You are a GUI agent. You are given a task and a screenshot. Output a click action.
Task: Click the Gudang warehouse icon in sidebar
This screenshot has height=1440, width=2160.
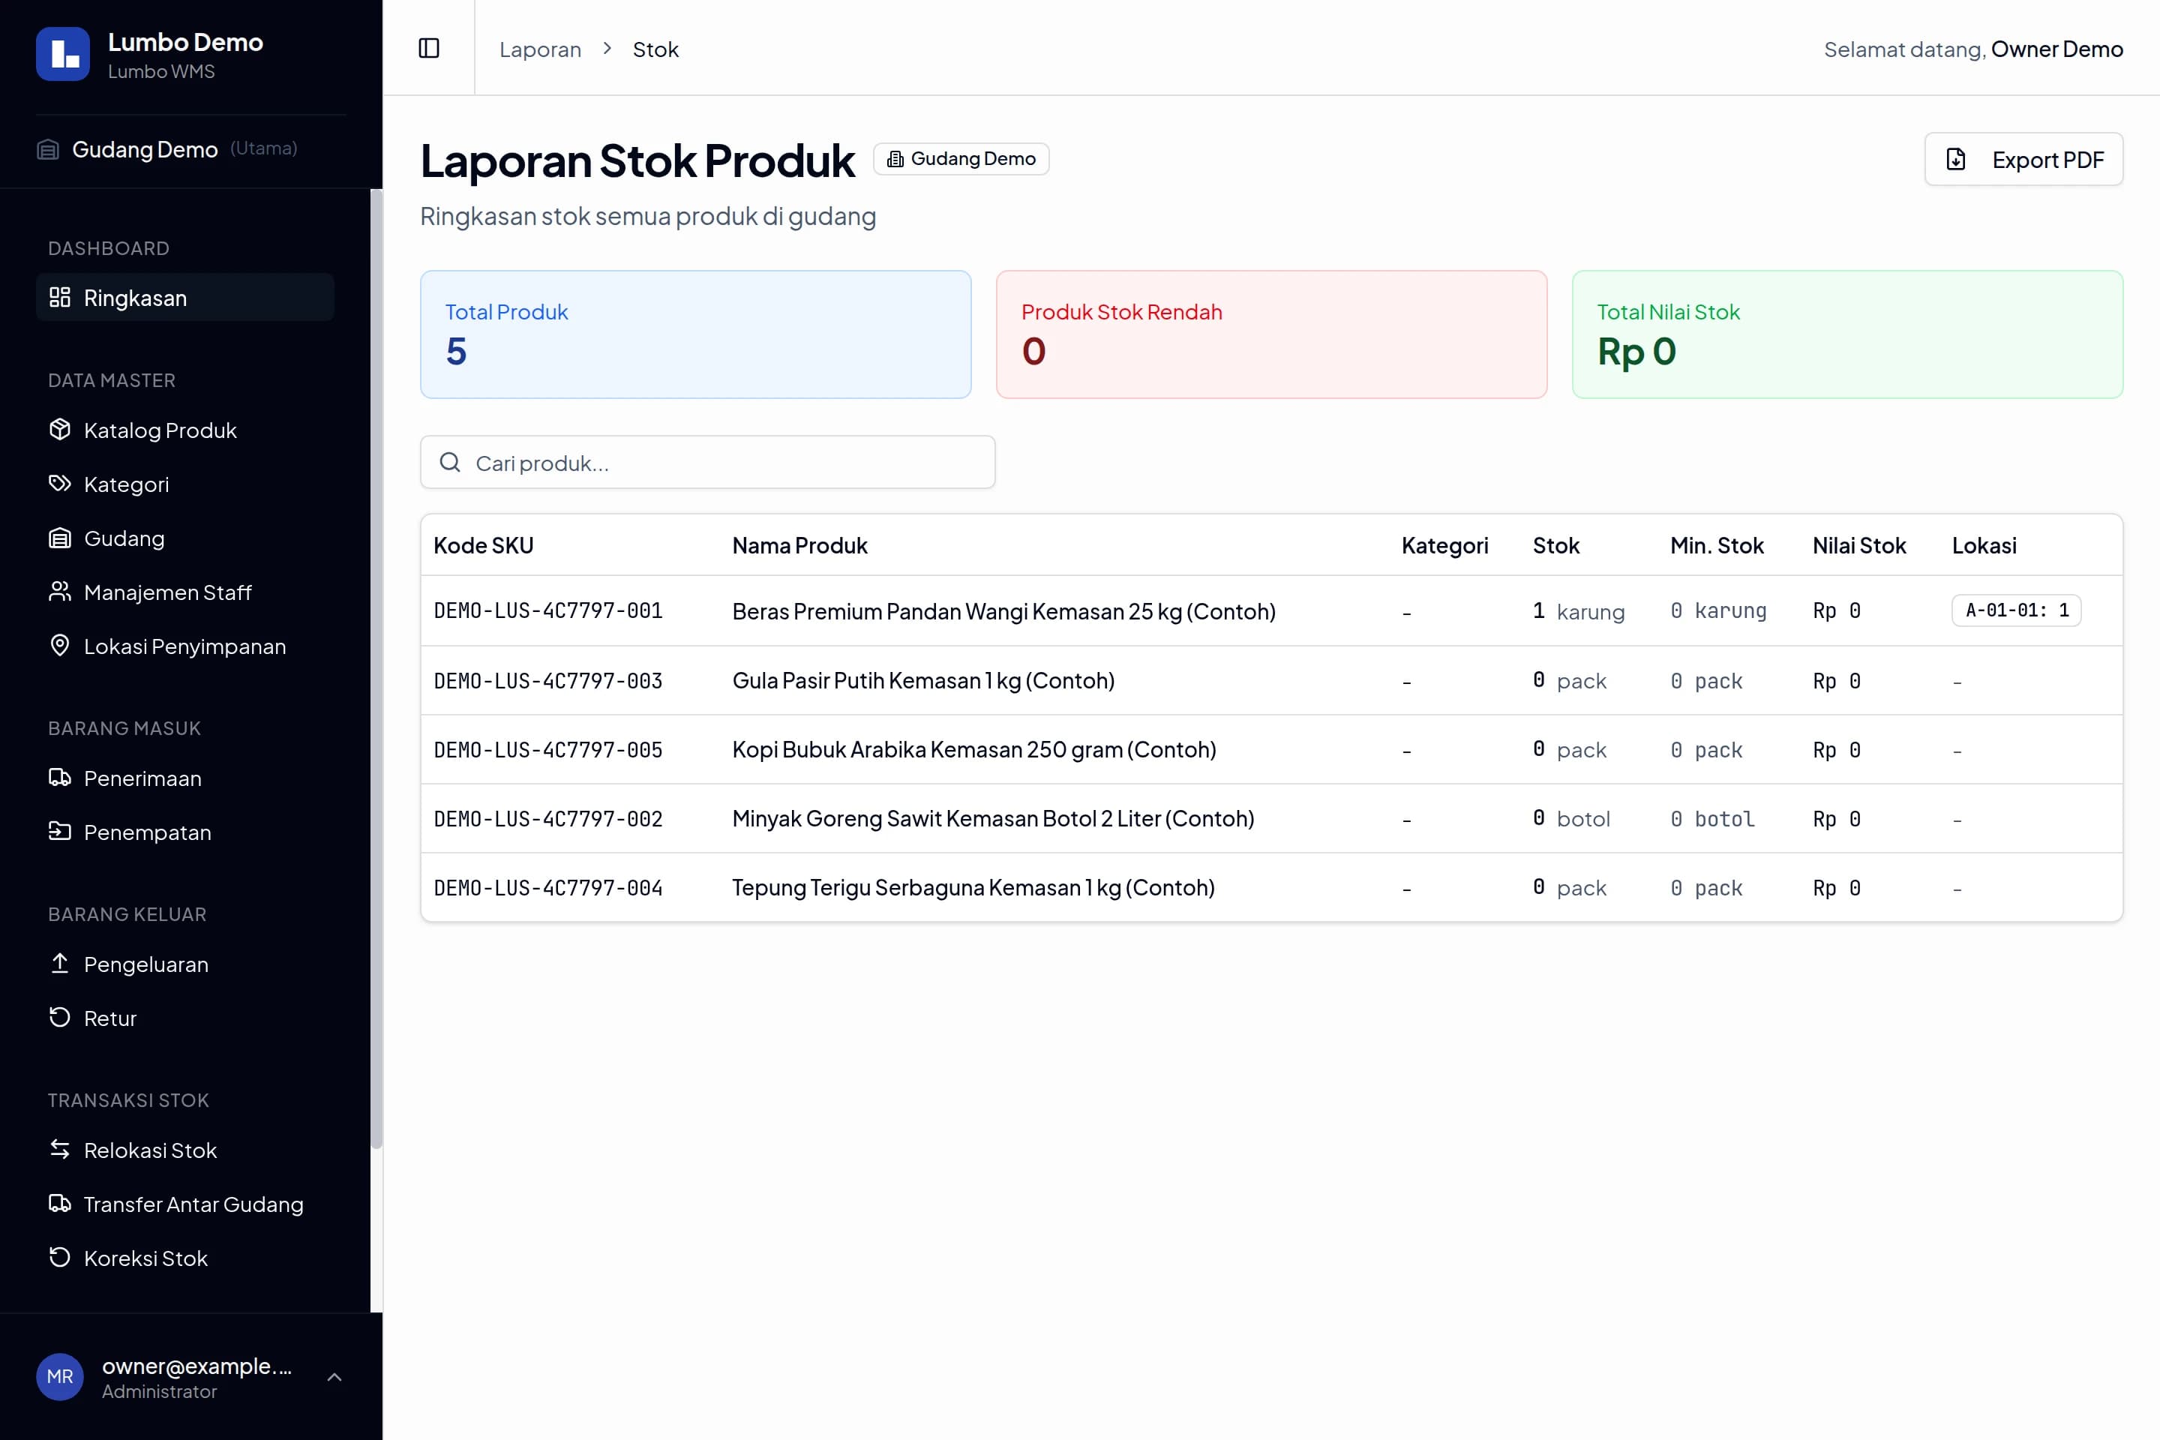(x=60, y=537)
